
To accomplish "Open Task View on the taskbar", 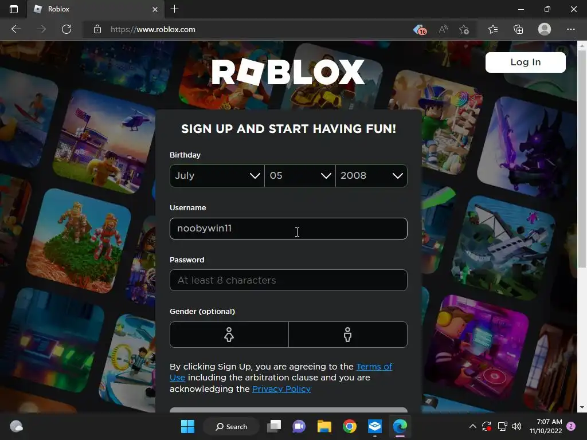I will [274, 426].
